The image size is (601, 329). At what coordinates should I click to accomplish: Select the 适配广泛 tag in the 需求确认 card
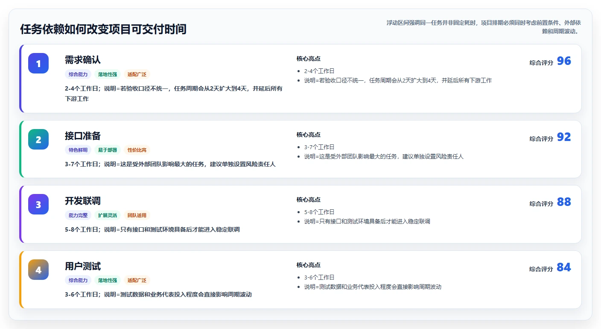137,74
